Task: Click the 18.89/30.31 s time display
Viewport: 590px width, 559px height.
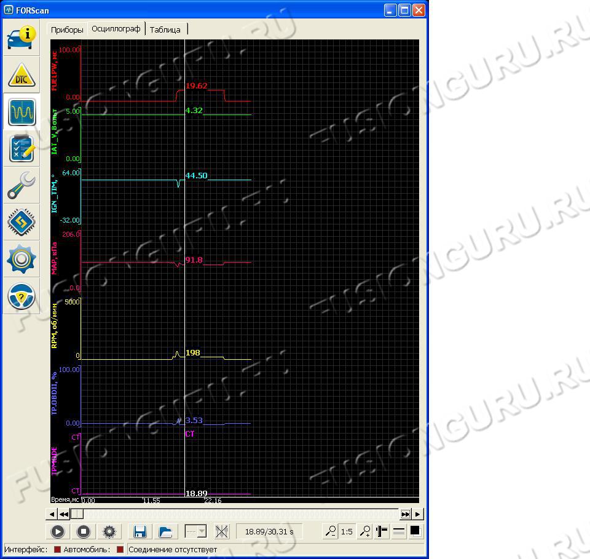Action: (x=269, y=531)
